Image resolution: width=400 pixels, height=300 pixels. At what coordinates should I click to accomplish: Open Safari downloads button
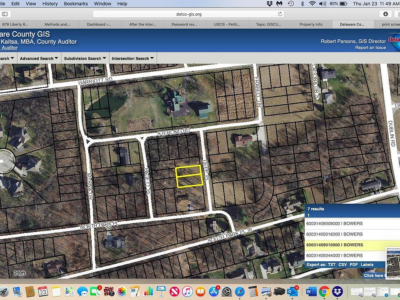coord(385,14)
